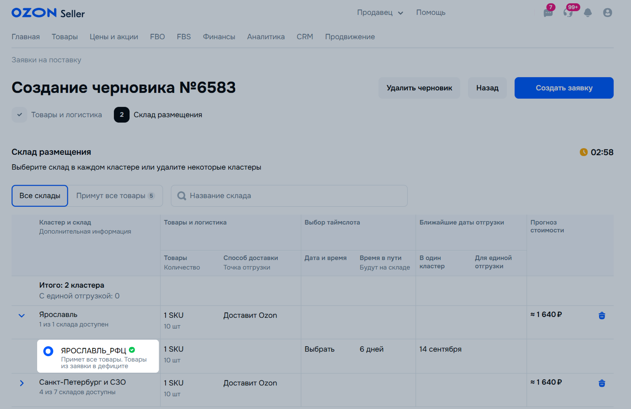
Task: Click the checkmark step icon for Товары и логистика
Action: click(19, 115)
